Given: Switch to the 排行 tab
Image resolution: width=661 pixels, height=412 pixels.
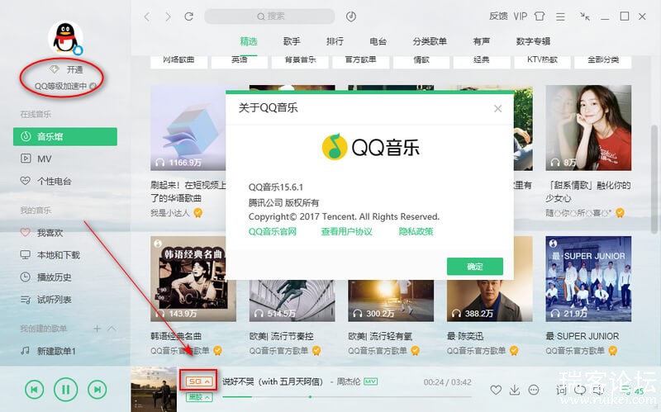Looking at the screenshot, I should click(335, 41).
